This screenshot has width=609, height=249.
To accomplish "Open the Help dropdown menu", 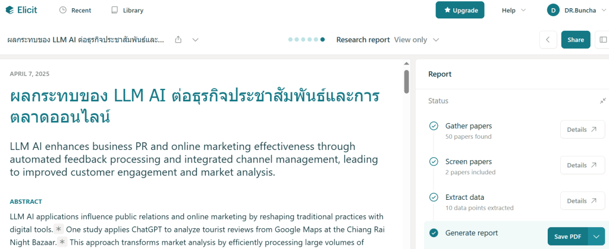I will [514, 10].
